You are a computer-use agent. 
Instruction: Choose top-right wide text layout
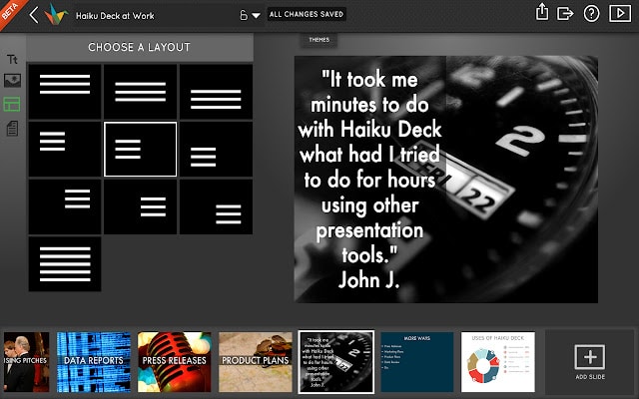[216, 92]
